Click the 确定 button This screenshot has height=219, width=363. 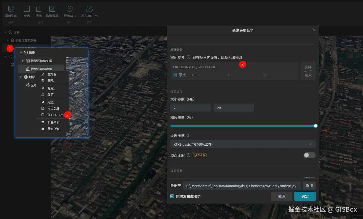[x=305, y=196]
